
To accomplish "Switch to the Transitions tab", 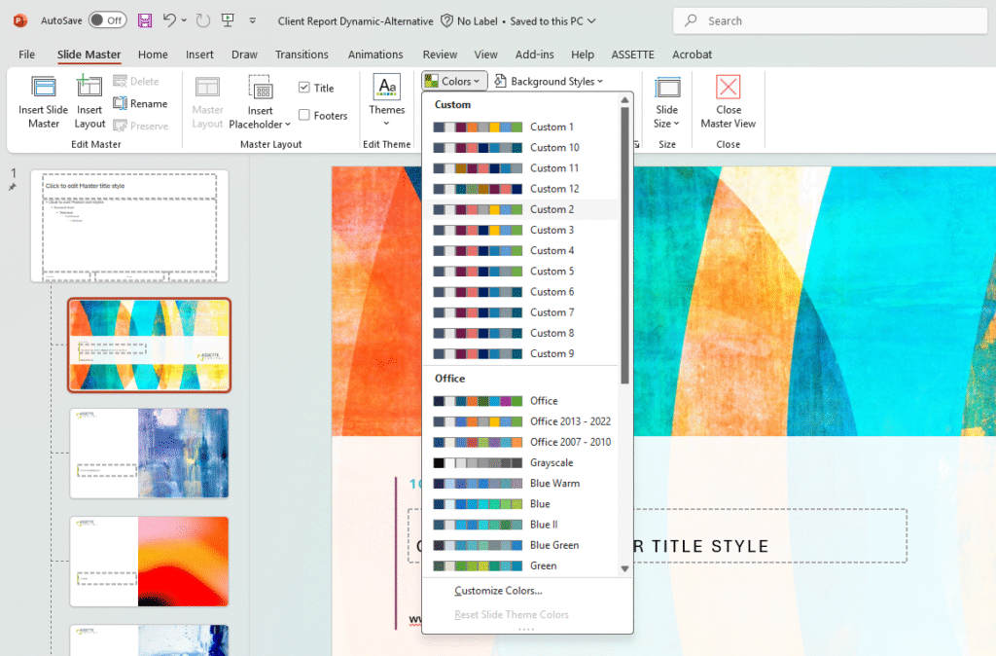I will click(302, 55).
